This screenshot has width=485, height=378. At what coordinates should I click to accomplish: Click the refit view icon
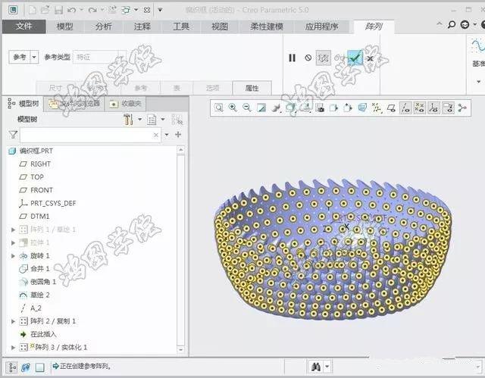(218, 108)
